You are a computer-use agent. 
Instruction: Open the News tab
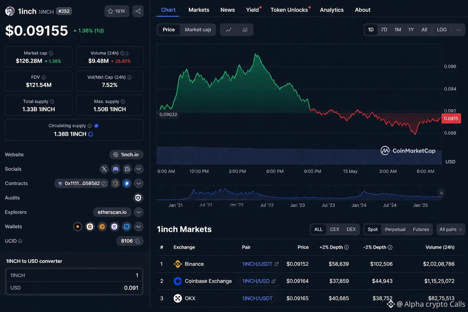[x=228, y=10]
